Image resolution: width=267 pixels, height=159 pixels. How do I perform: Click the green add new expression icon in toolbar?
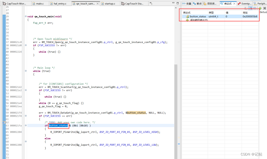260,8
